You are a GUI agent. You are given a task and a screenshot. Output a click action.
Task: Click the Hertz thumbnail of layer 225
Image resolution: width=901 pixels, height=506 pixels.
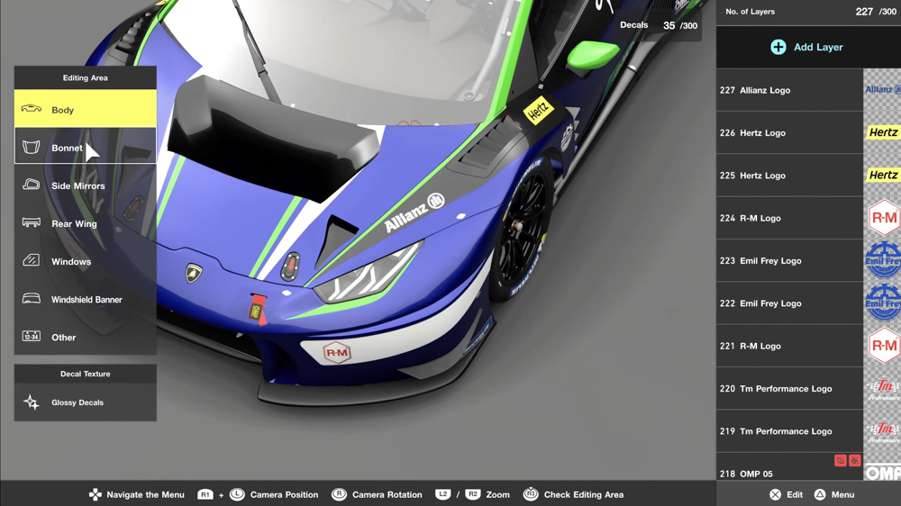point(882,176)
